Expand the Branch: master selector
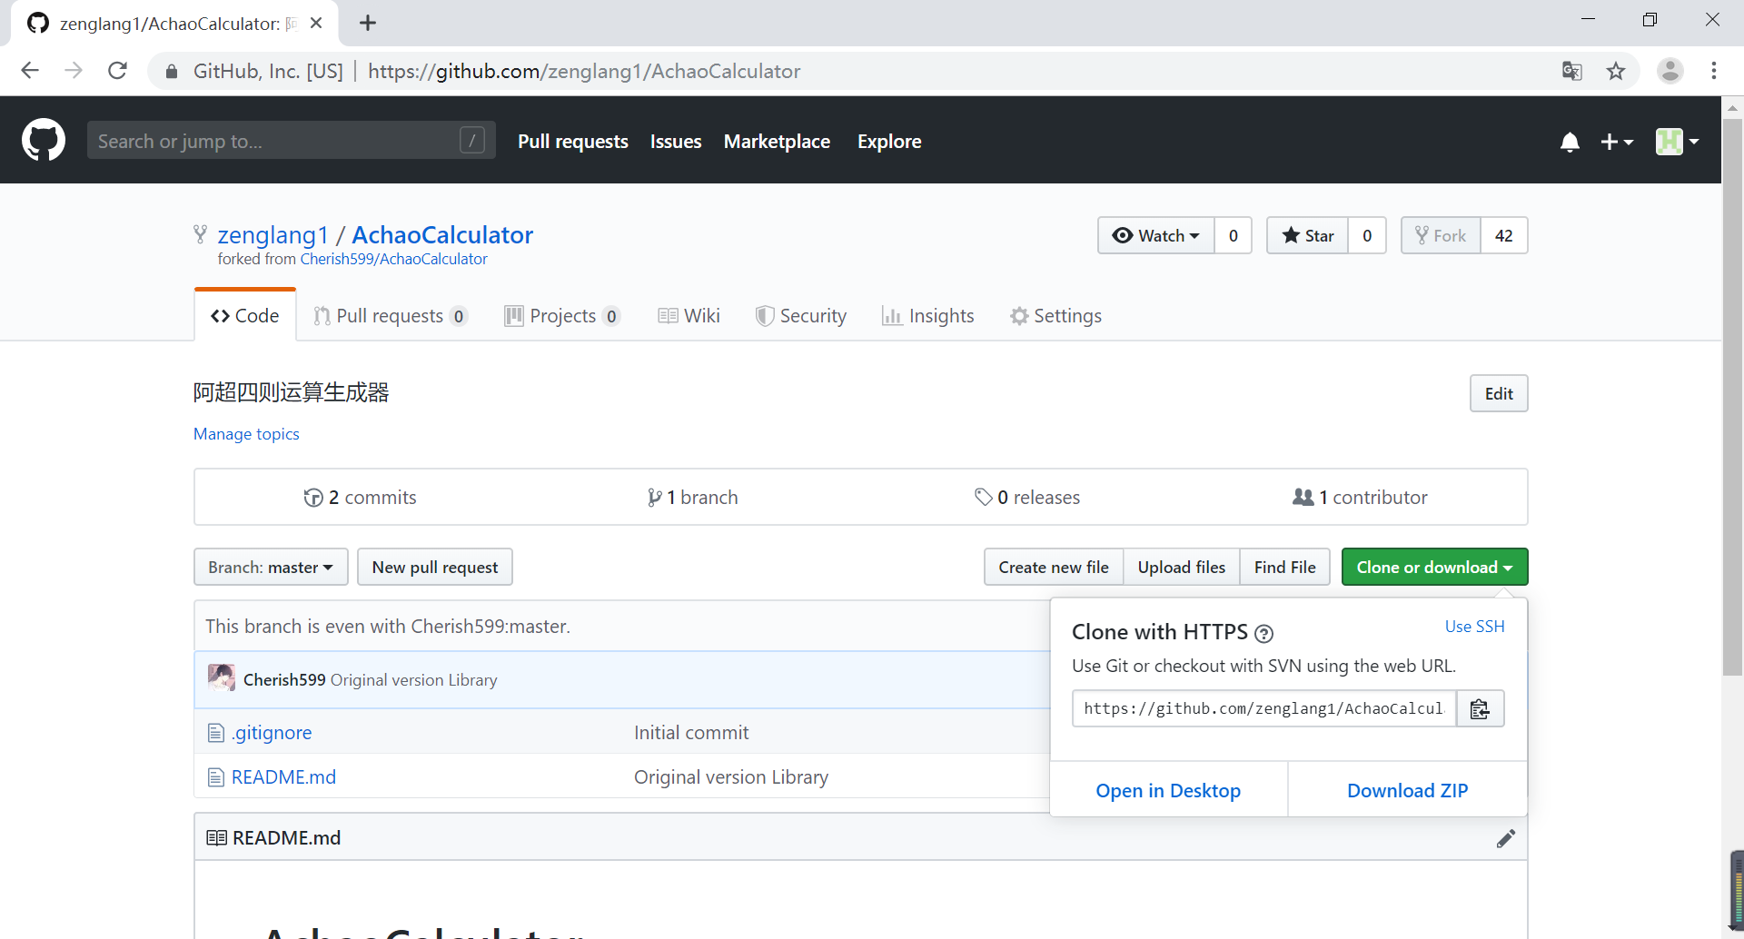This screenshot has height=939, width=1744. tap(271, 568)
